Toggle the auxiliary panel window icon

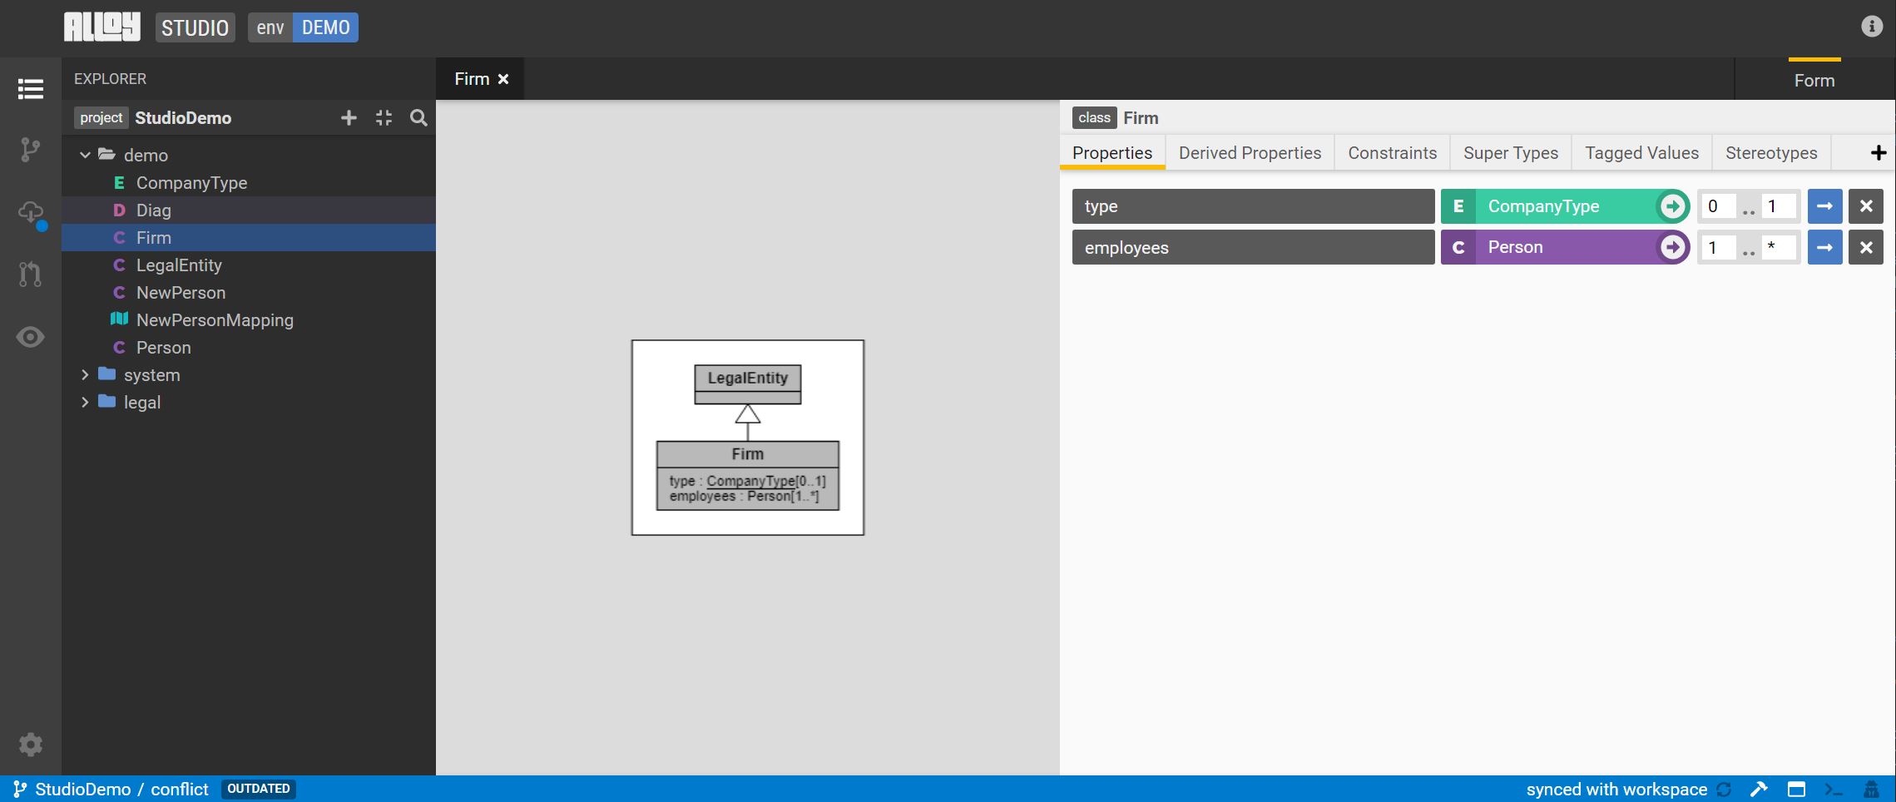[x=1796, y=790]
